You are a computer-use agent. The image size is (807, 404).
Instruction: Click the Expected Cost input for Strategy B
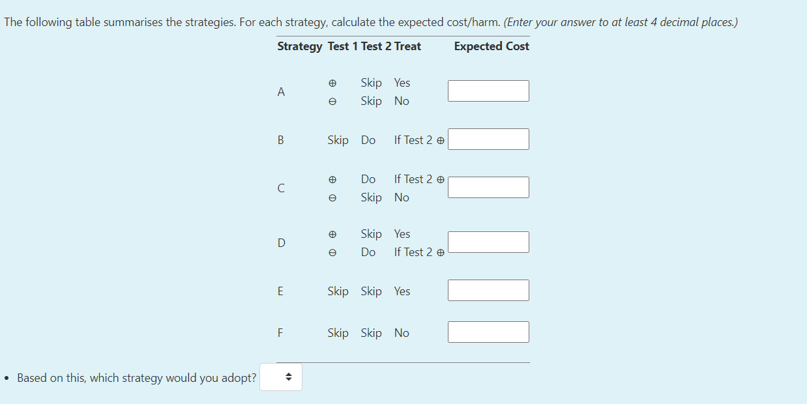point(488,139)
